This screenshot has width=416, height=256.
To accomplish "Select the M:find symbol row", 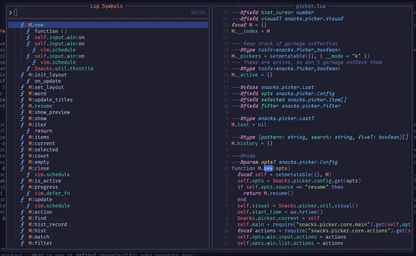I will click(x=108, y=218).
